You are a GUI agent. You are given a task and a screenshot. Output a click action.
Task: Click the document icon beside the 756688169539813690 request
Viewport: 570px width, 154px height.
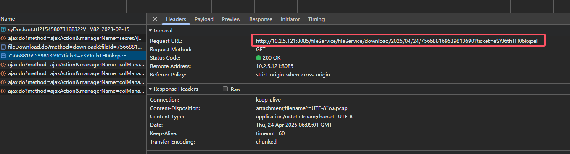tap(3, 56)
